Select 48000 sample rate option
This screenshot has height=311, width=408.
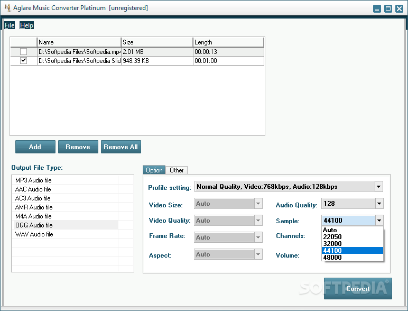click(x=353, y=258)
